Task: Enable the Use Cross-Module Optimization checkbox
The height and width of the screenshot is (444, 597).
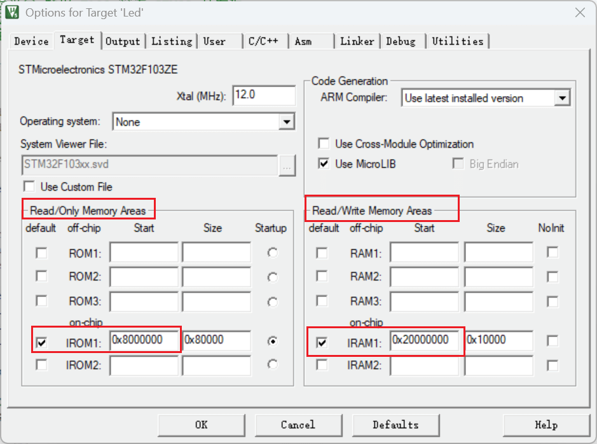Action: pyautogui.click(x=324, y=144)
